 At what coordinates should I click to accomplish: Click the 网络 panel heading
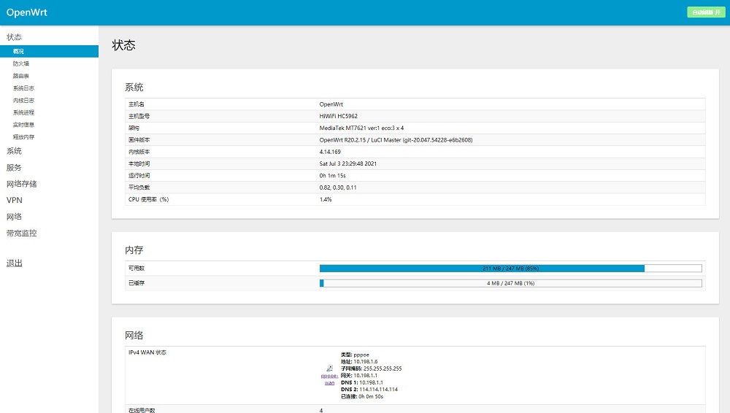[x=134, y=335]
